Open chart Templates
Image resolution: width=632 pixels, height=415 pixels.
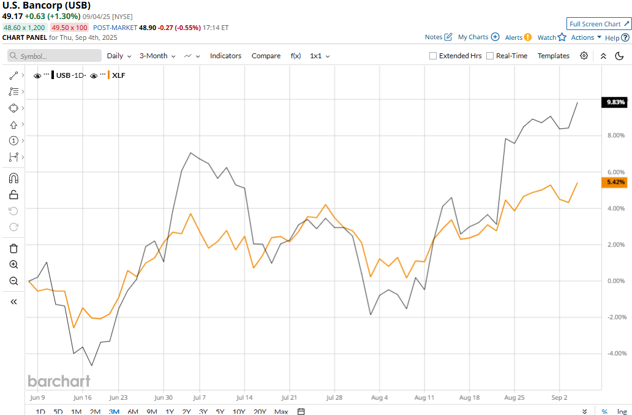[554, 56]
